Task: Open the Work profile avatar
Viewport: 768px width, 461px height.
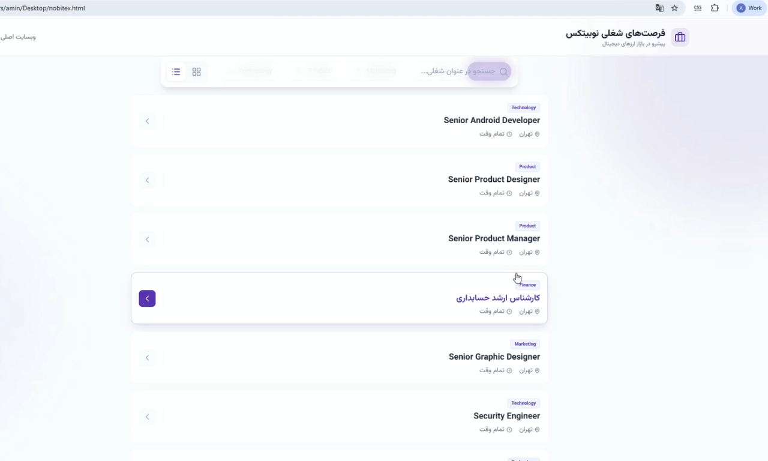Action: tap(749, 8)
